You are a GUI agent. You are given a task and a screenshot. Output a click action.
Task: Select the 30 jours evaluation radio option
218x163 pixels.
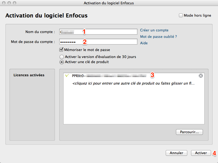pos(62,57)
